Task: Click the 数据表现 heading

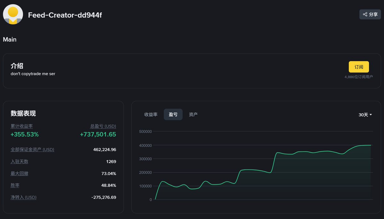Action: click(x=23, y=113)
